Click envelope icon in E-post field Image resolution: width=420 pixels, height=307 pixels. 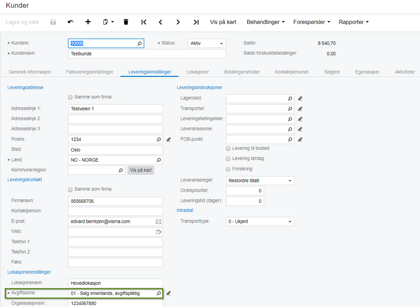point(158,221)
